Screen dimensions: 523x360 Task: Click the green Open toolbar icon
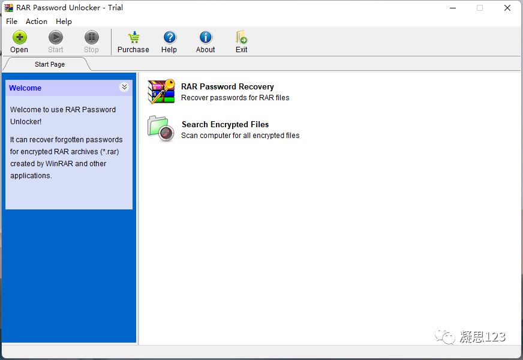(x=19, y=37)
